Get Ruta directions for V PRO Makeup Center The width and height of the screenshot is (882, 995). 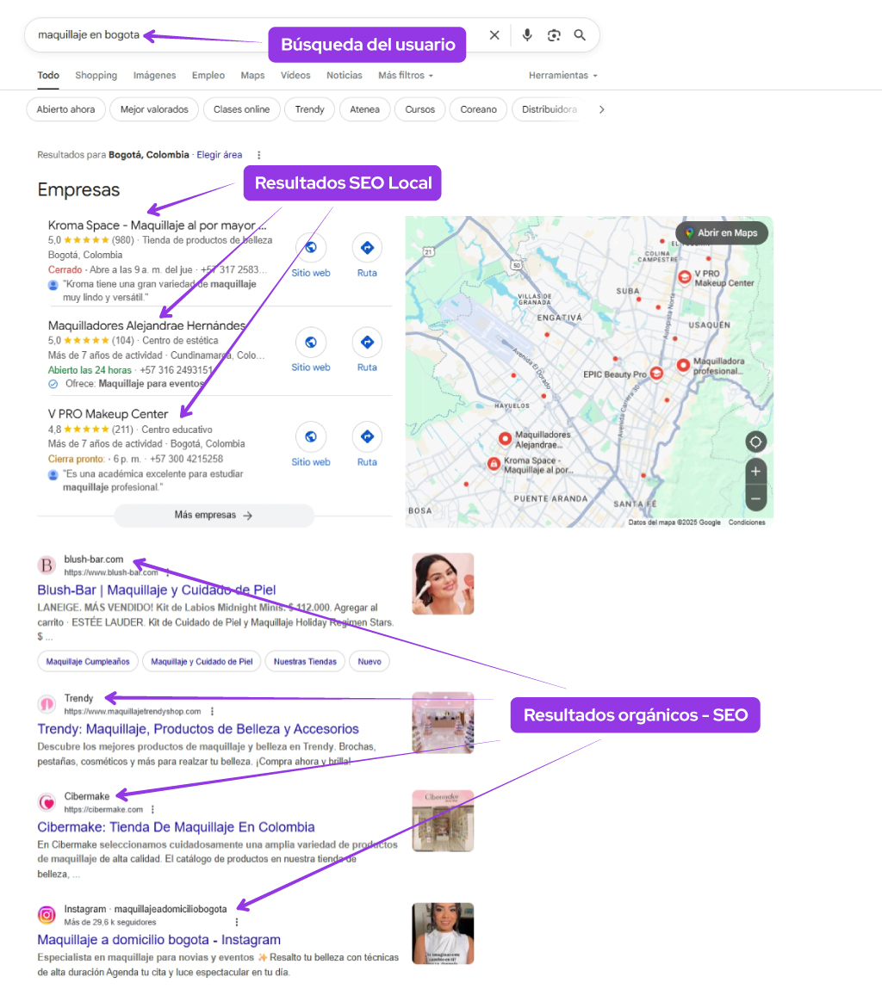point(367,436)
